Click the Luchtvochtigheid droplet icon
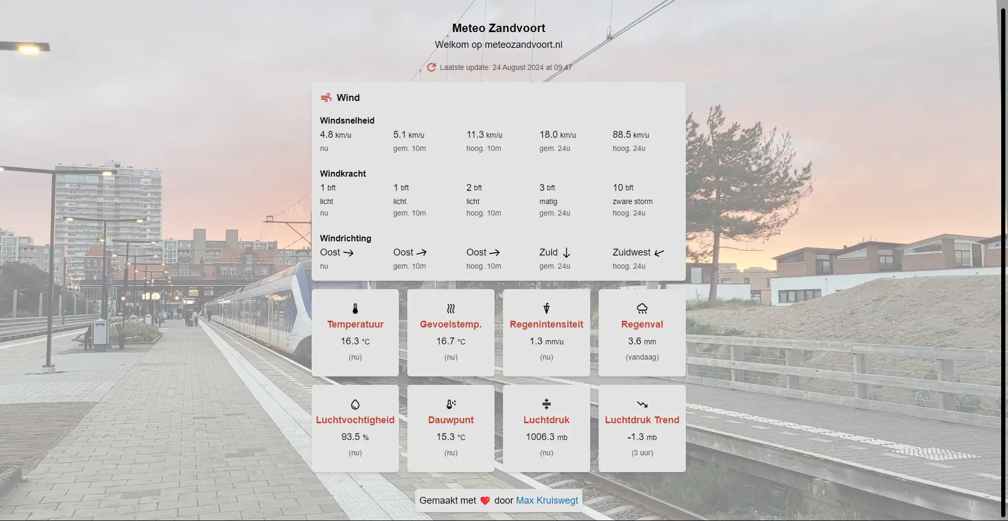 (x=355, y=404)
